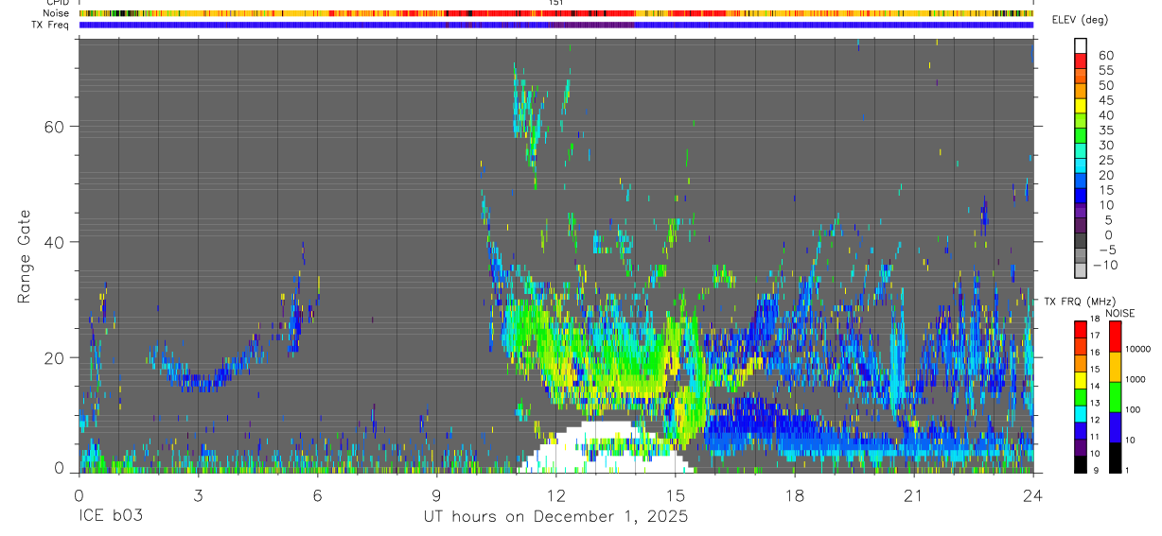Click the Noise row label at top left
The height and width of the screenshot is (536, 1162).
[x=57, y=13]
